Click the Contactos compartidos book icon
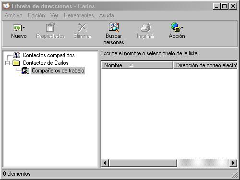This screenshot has width=240, height=180. [x=16, y=55]
